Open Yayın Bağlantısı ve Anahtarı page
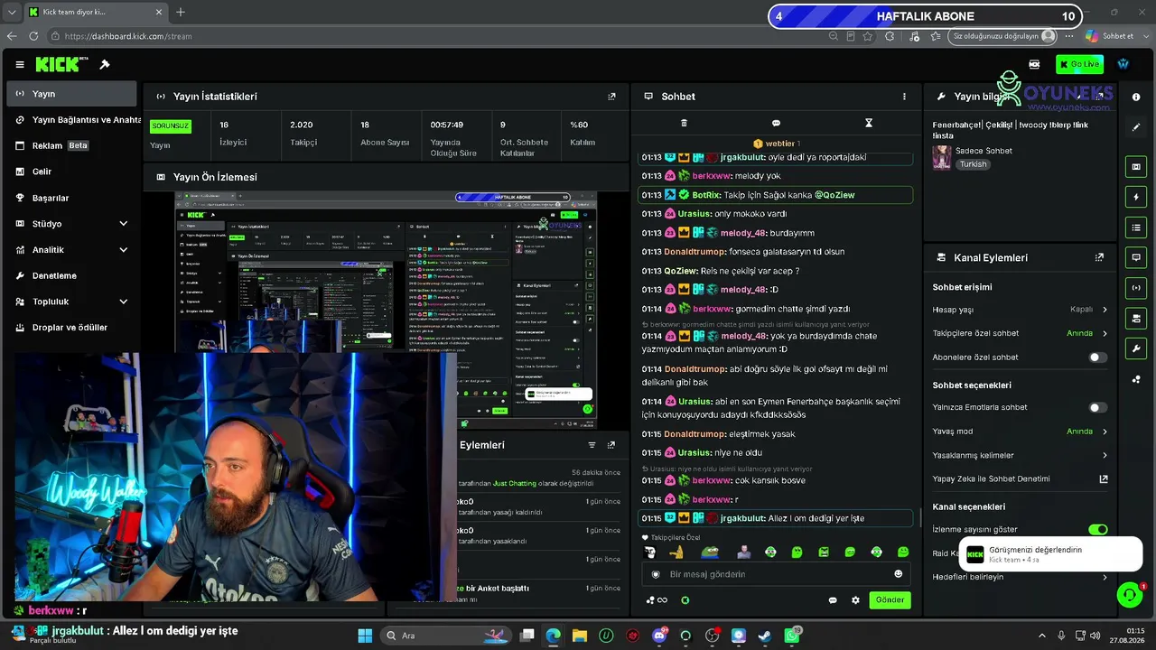This screenshot has width=1156, height=650. tap(73, 120)
